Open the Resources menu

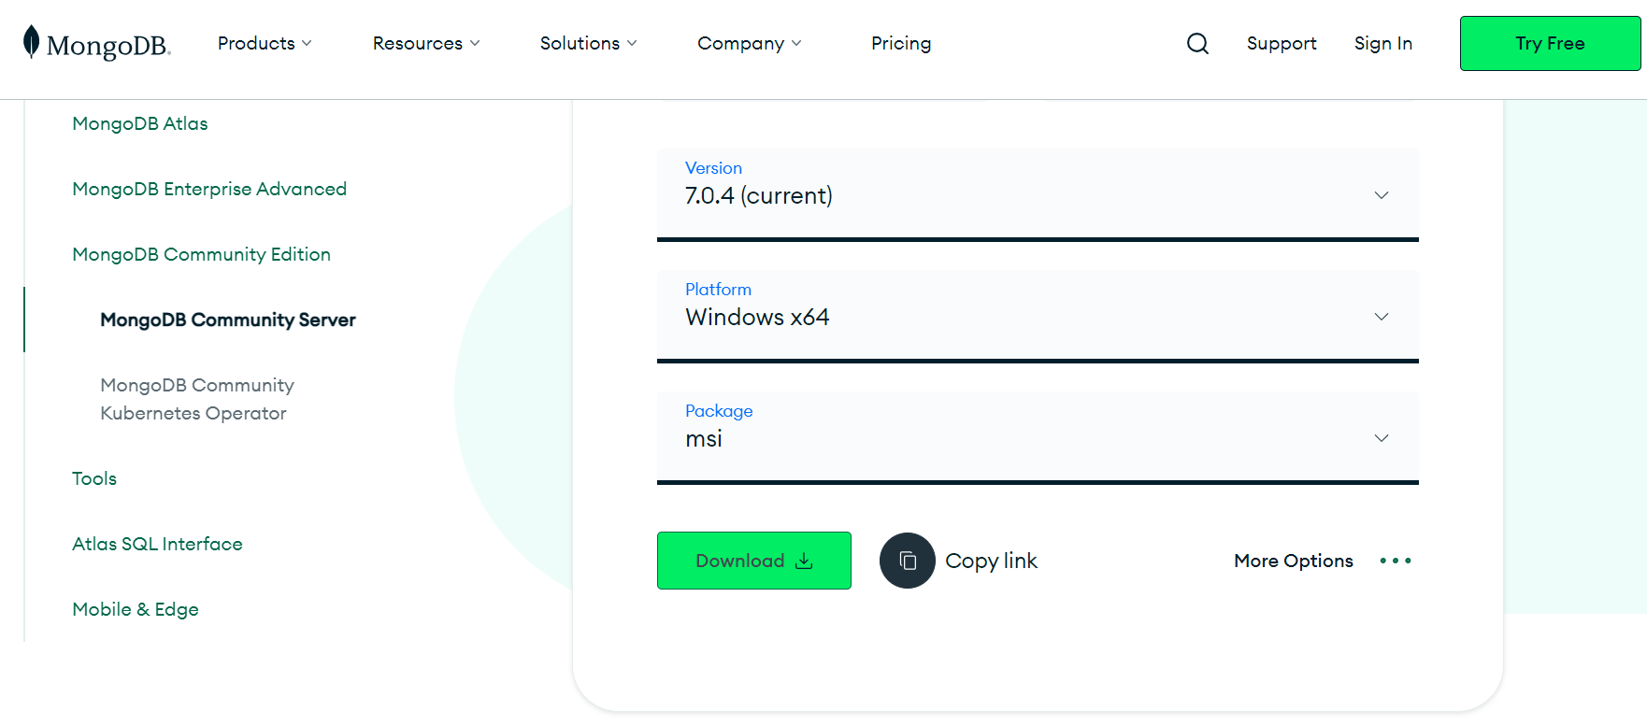click(x=426, y=43)
